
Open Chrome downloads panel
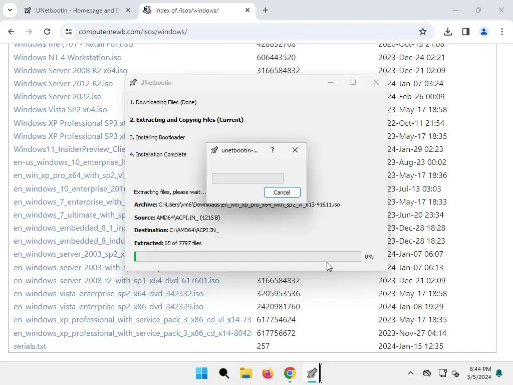pos(448,32)
